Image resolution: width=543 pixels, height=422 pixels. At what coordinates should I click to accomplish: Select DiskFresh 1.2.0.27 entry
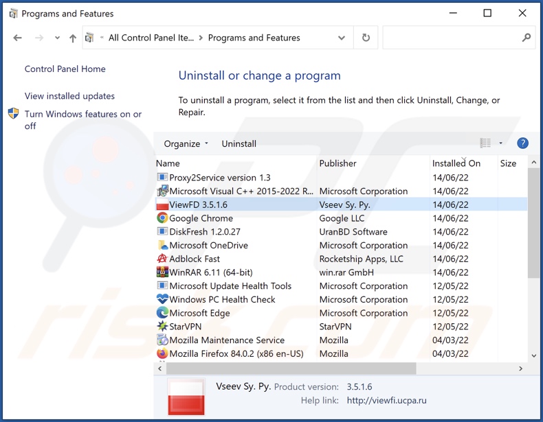point(204,231)
